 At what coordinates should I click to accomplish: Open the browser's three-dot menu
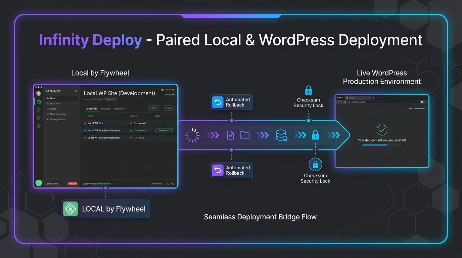(426, 102)
